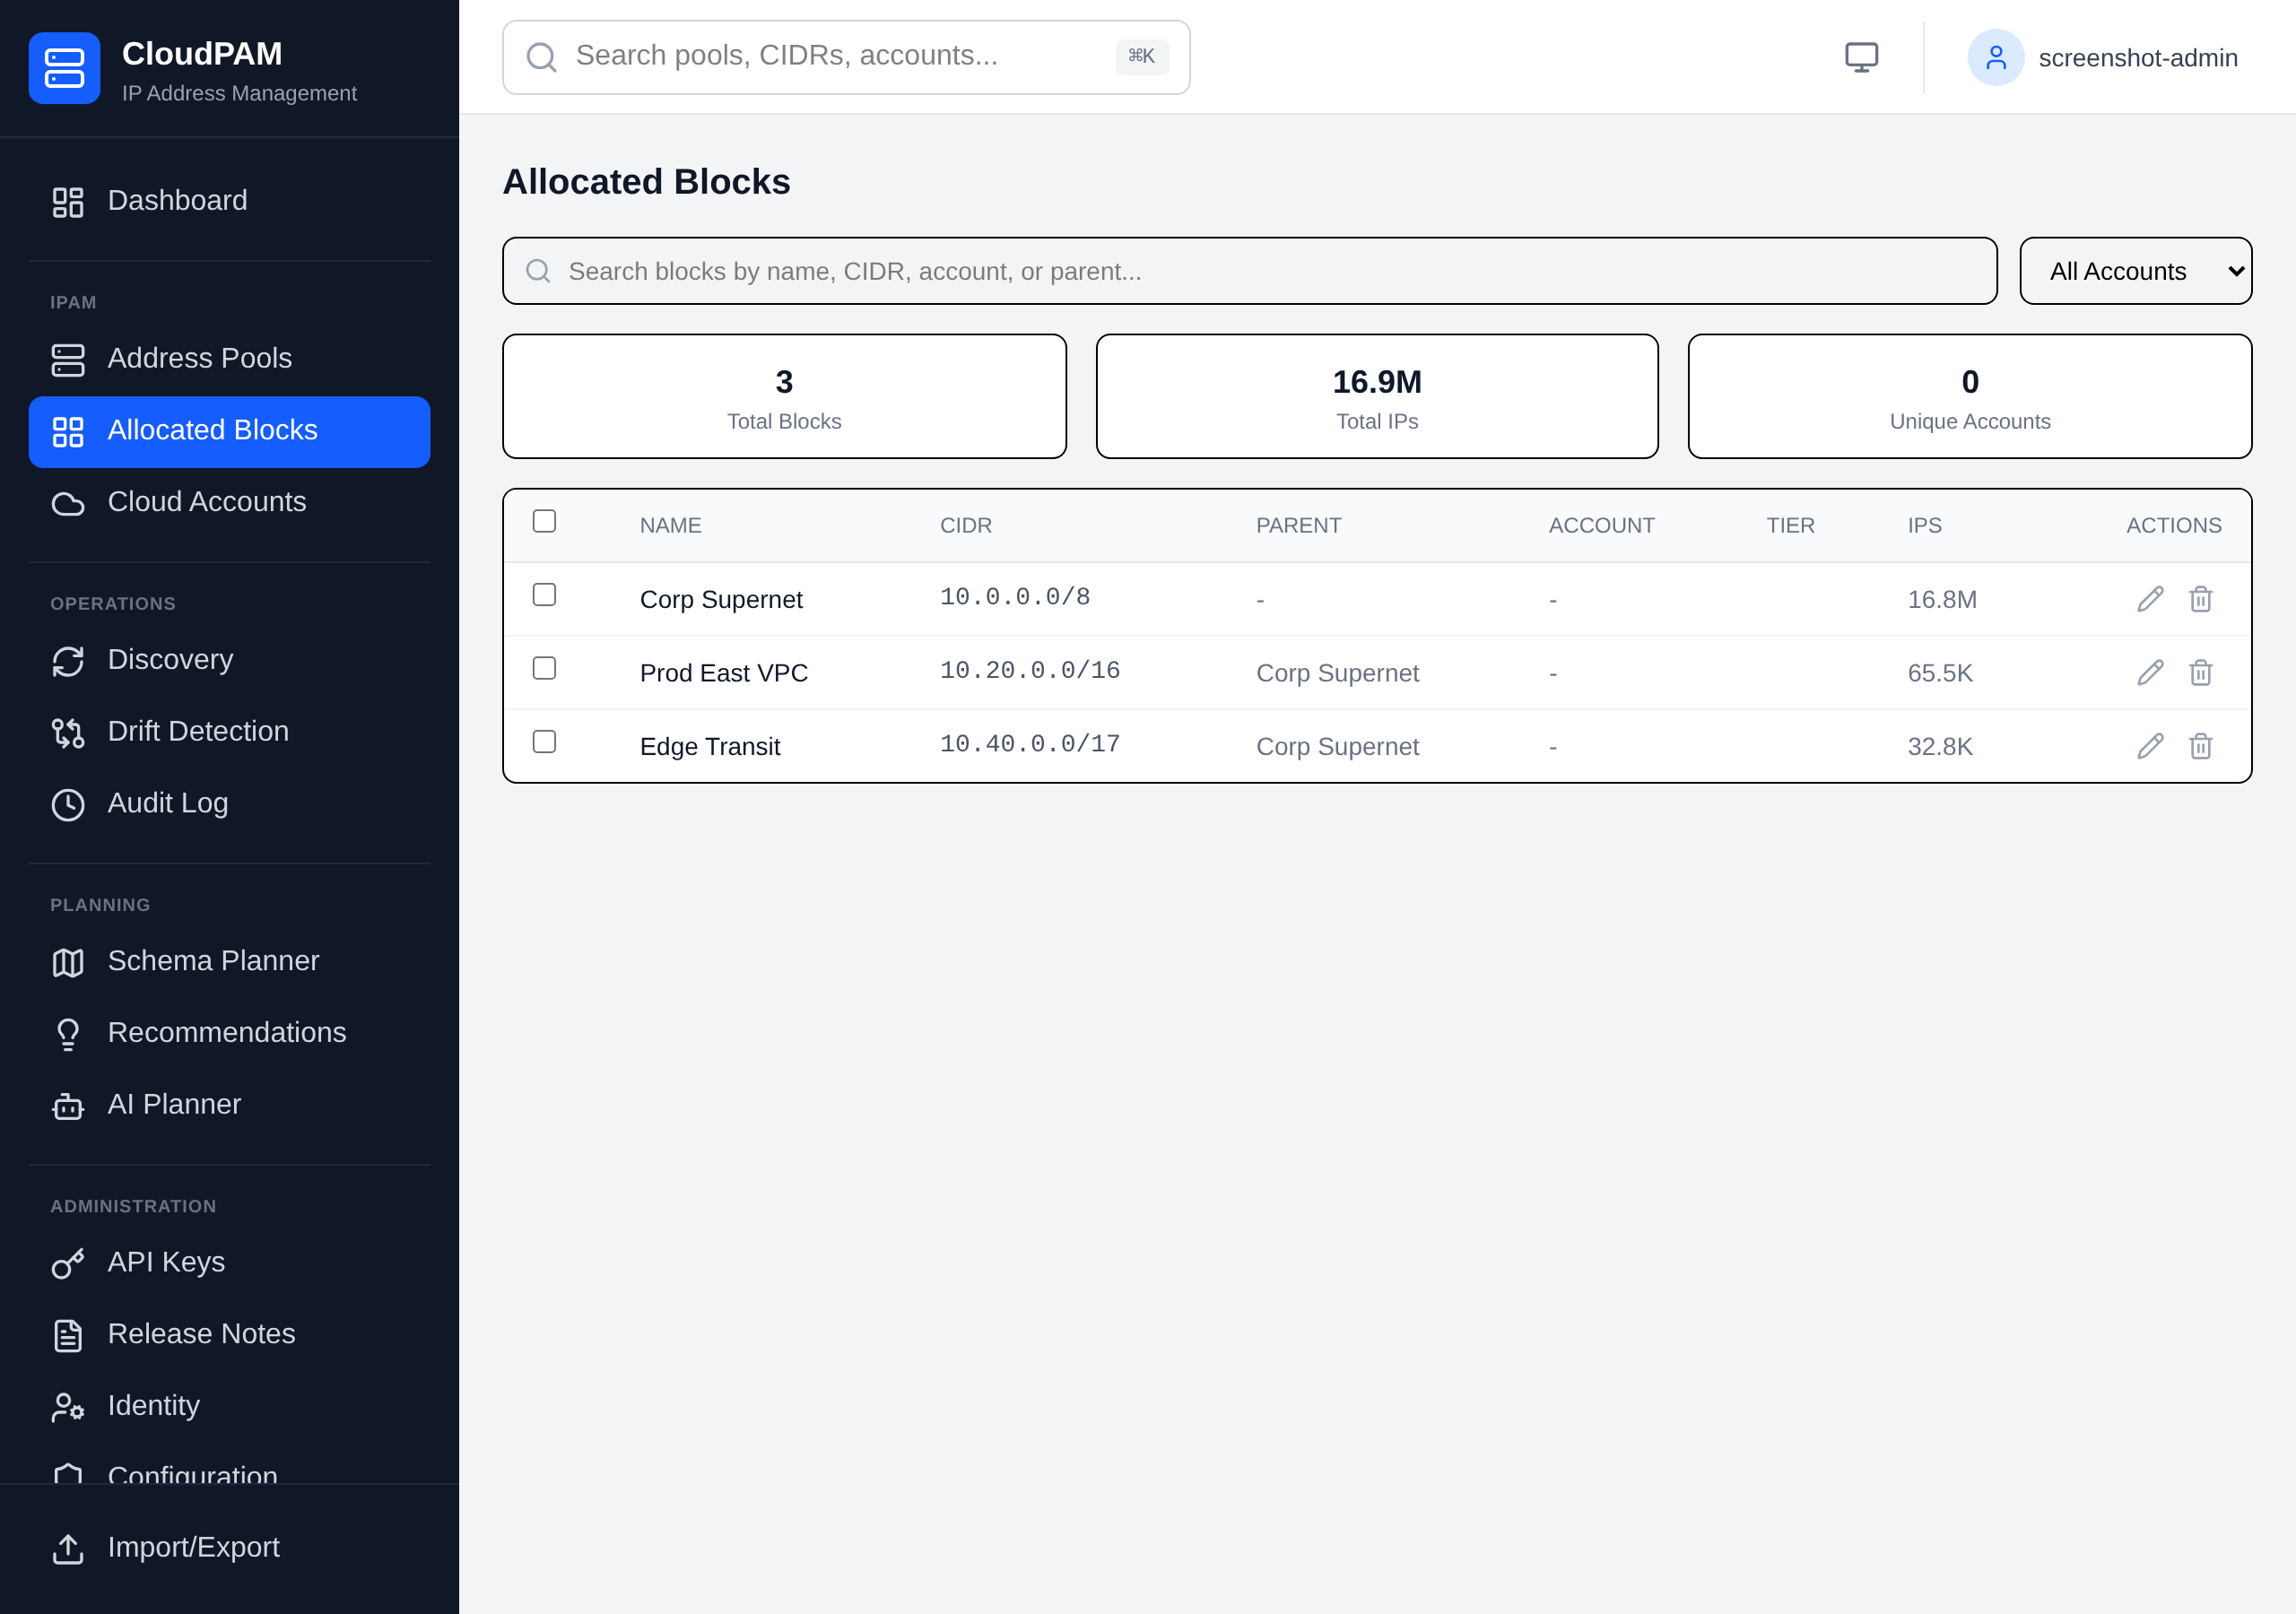The height and width of the screenshot is (1614, 2296).
Task: Check the Corp Supernet row checkbox
Action: pyautogui.click(x=544, y=595)
